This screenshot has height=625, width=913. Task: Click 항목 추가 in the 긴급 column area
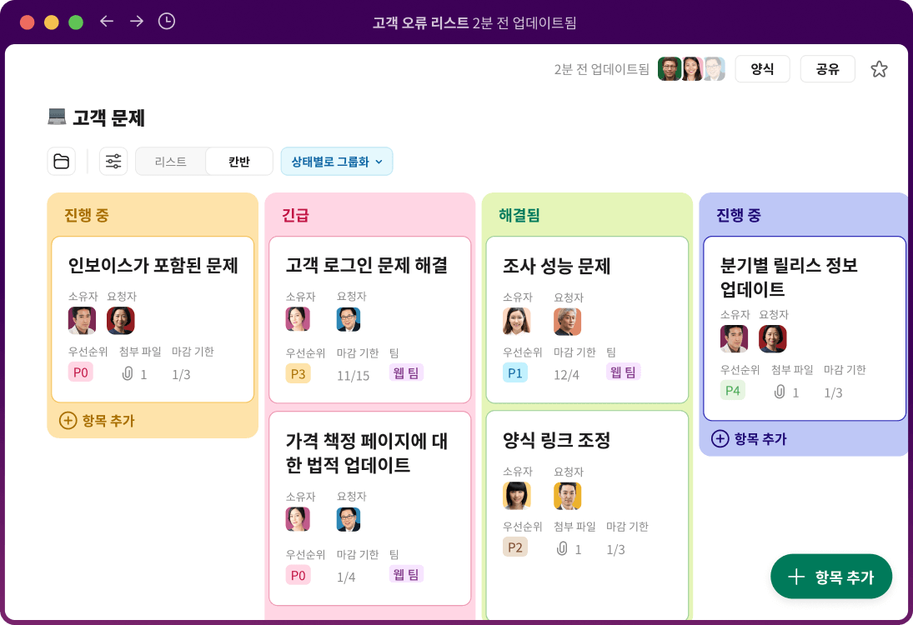[x=831, y=576]
